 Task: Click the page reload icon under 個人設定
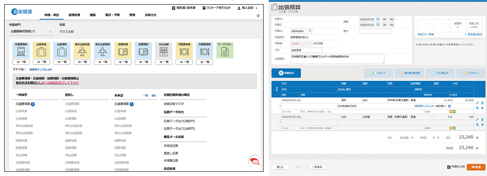258,16
